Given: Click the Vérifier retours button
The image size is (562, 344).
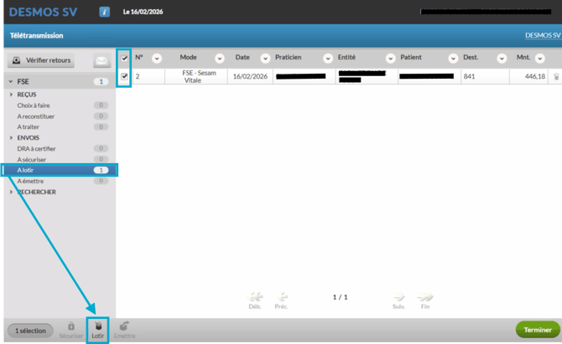Looking at the screenshot, I should pos(42,60).
